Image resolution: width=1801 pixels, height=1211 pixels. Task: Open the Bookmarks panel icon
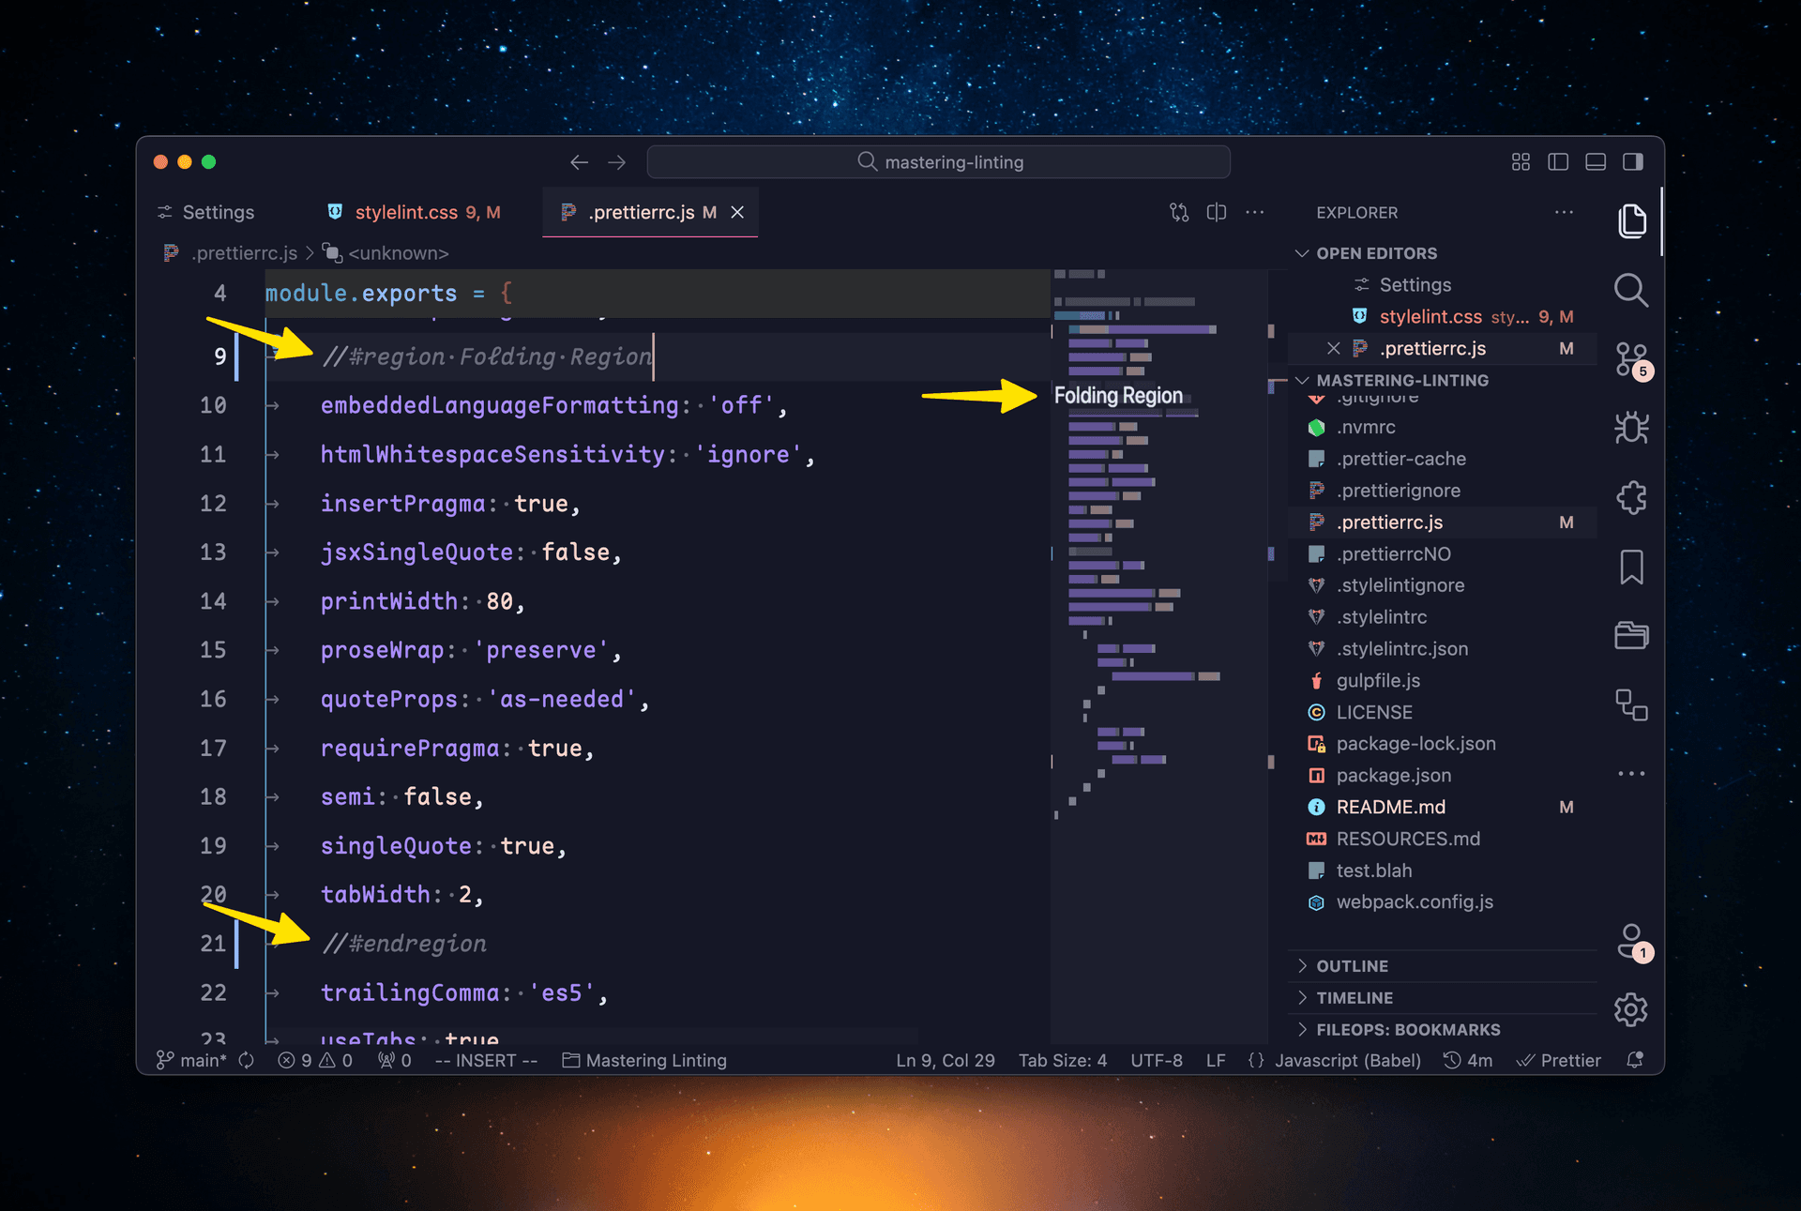click(1632, 567)
